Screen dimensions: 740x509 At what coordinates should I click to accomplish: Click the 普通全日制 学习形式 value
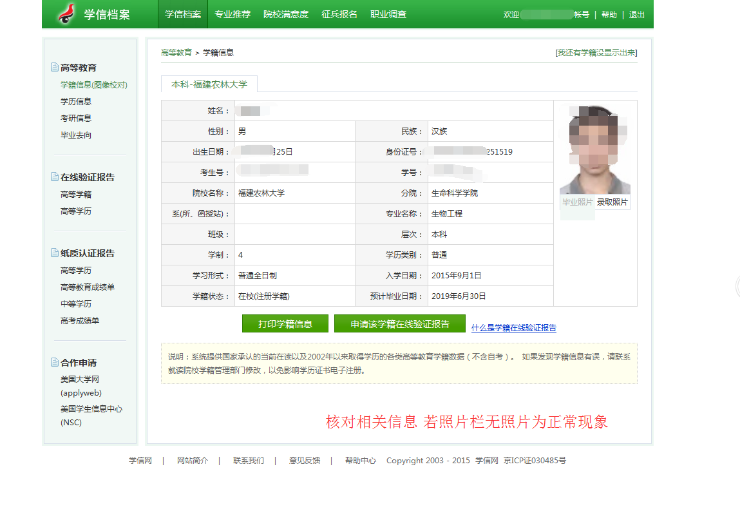coord(257,276)
